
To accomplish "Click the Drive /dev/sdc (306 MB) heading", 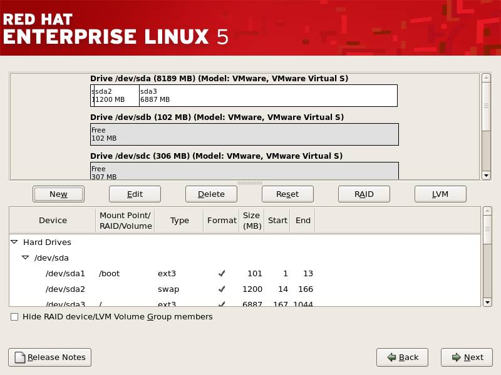I will click(x=216, y=156).
